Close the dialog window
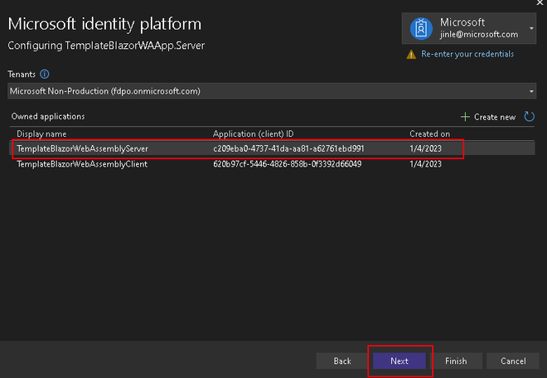Screen dimensions: 547x378 pos(540,2)
